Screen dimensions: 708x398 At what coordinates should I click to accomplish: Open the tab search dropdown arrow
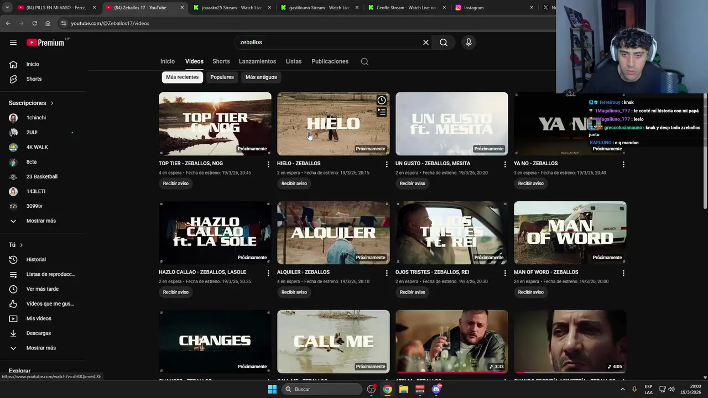pos(8,8)
